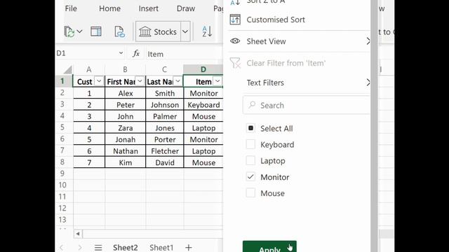
Task: Click the formula bar showing Item
Action: pos(183,54)
